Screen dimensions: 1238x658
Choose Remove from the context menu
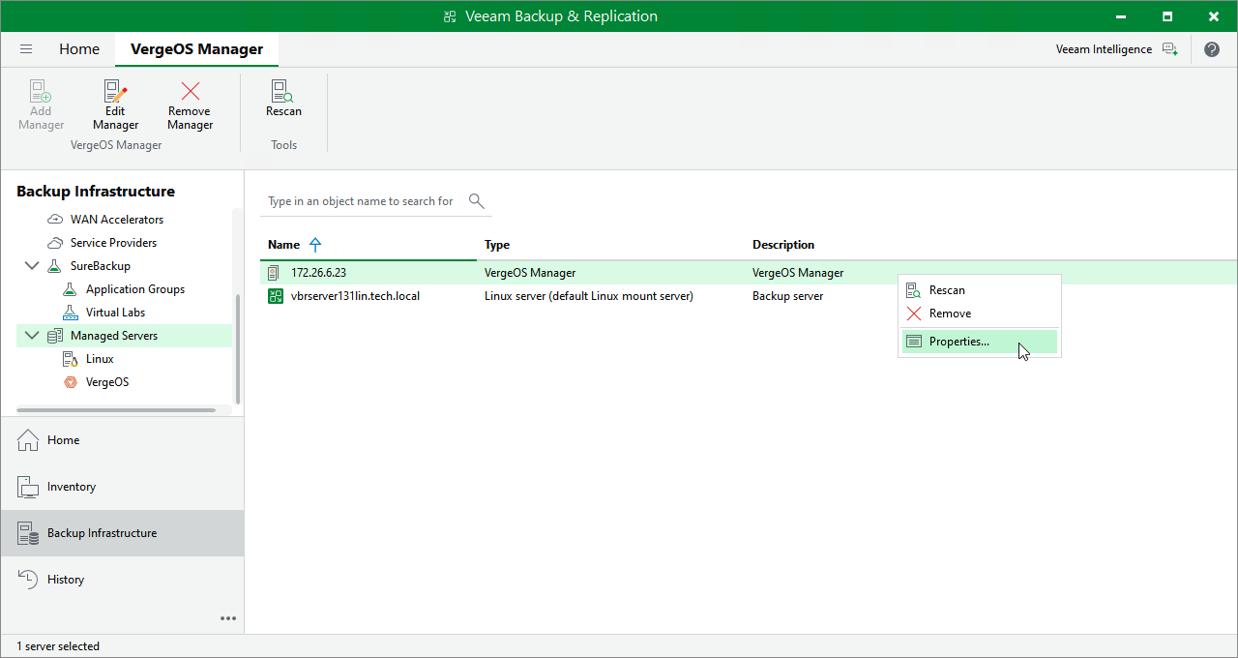tap(979, 314)
